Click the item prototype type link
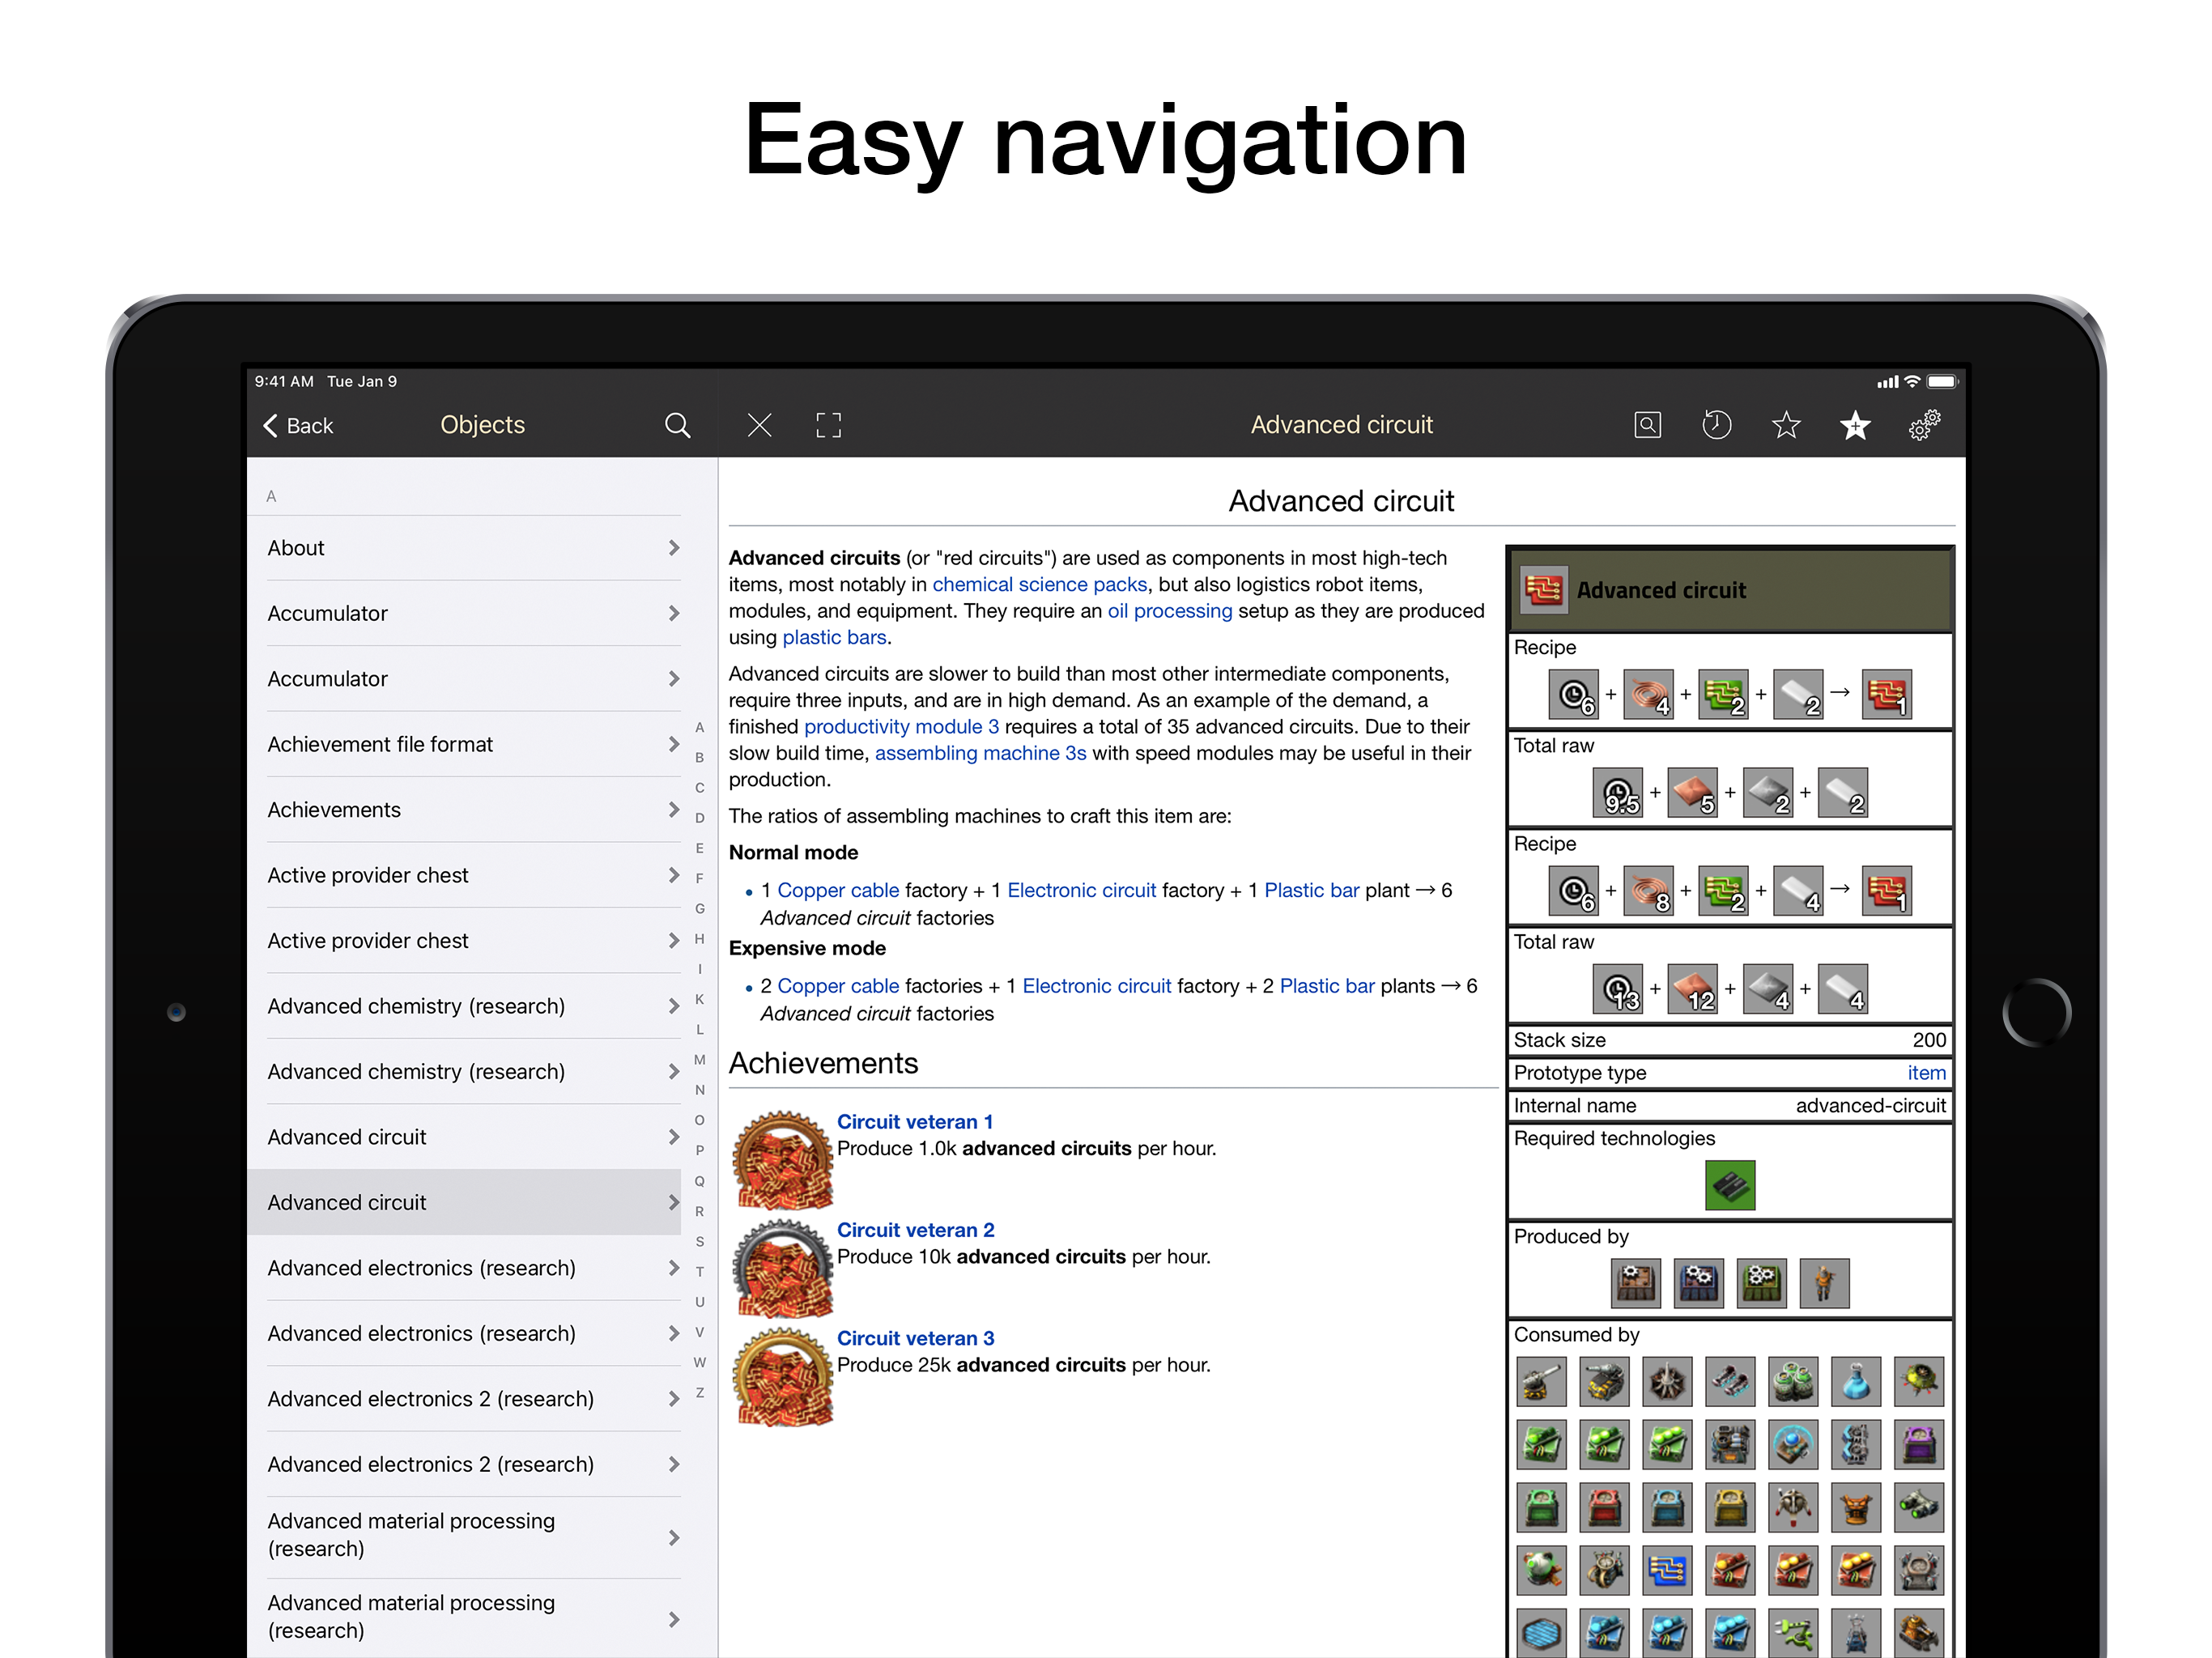 point(1925,1073)
